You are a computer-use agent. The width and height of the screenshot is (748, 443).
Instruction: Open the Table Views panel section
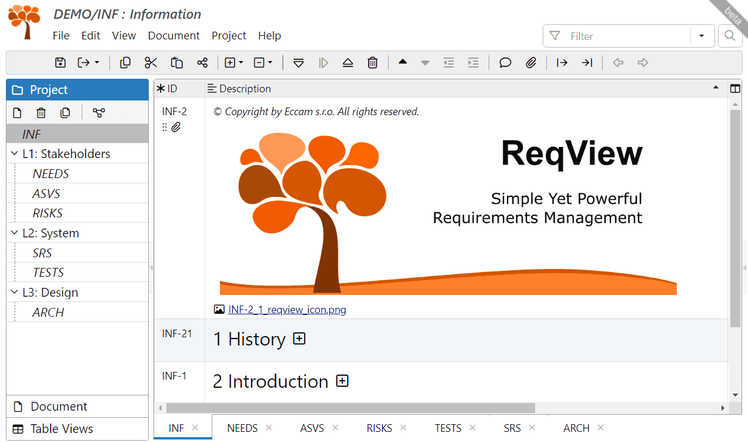tap(77, 429)
